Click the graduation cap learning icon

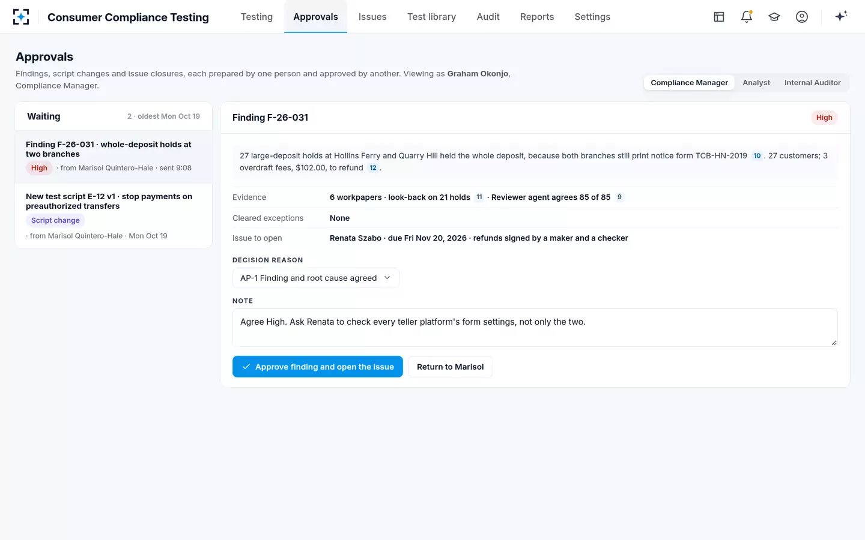click(x=774, y=17)
